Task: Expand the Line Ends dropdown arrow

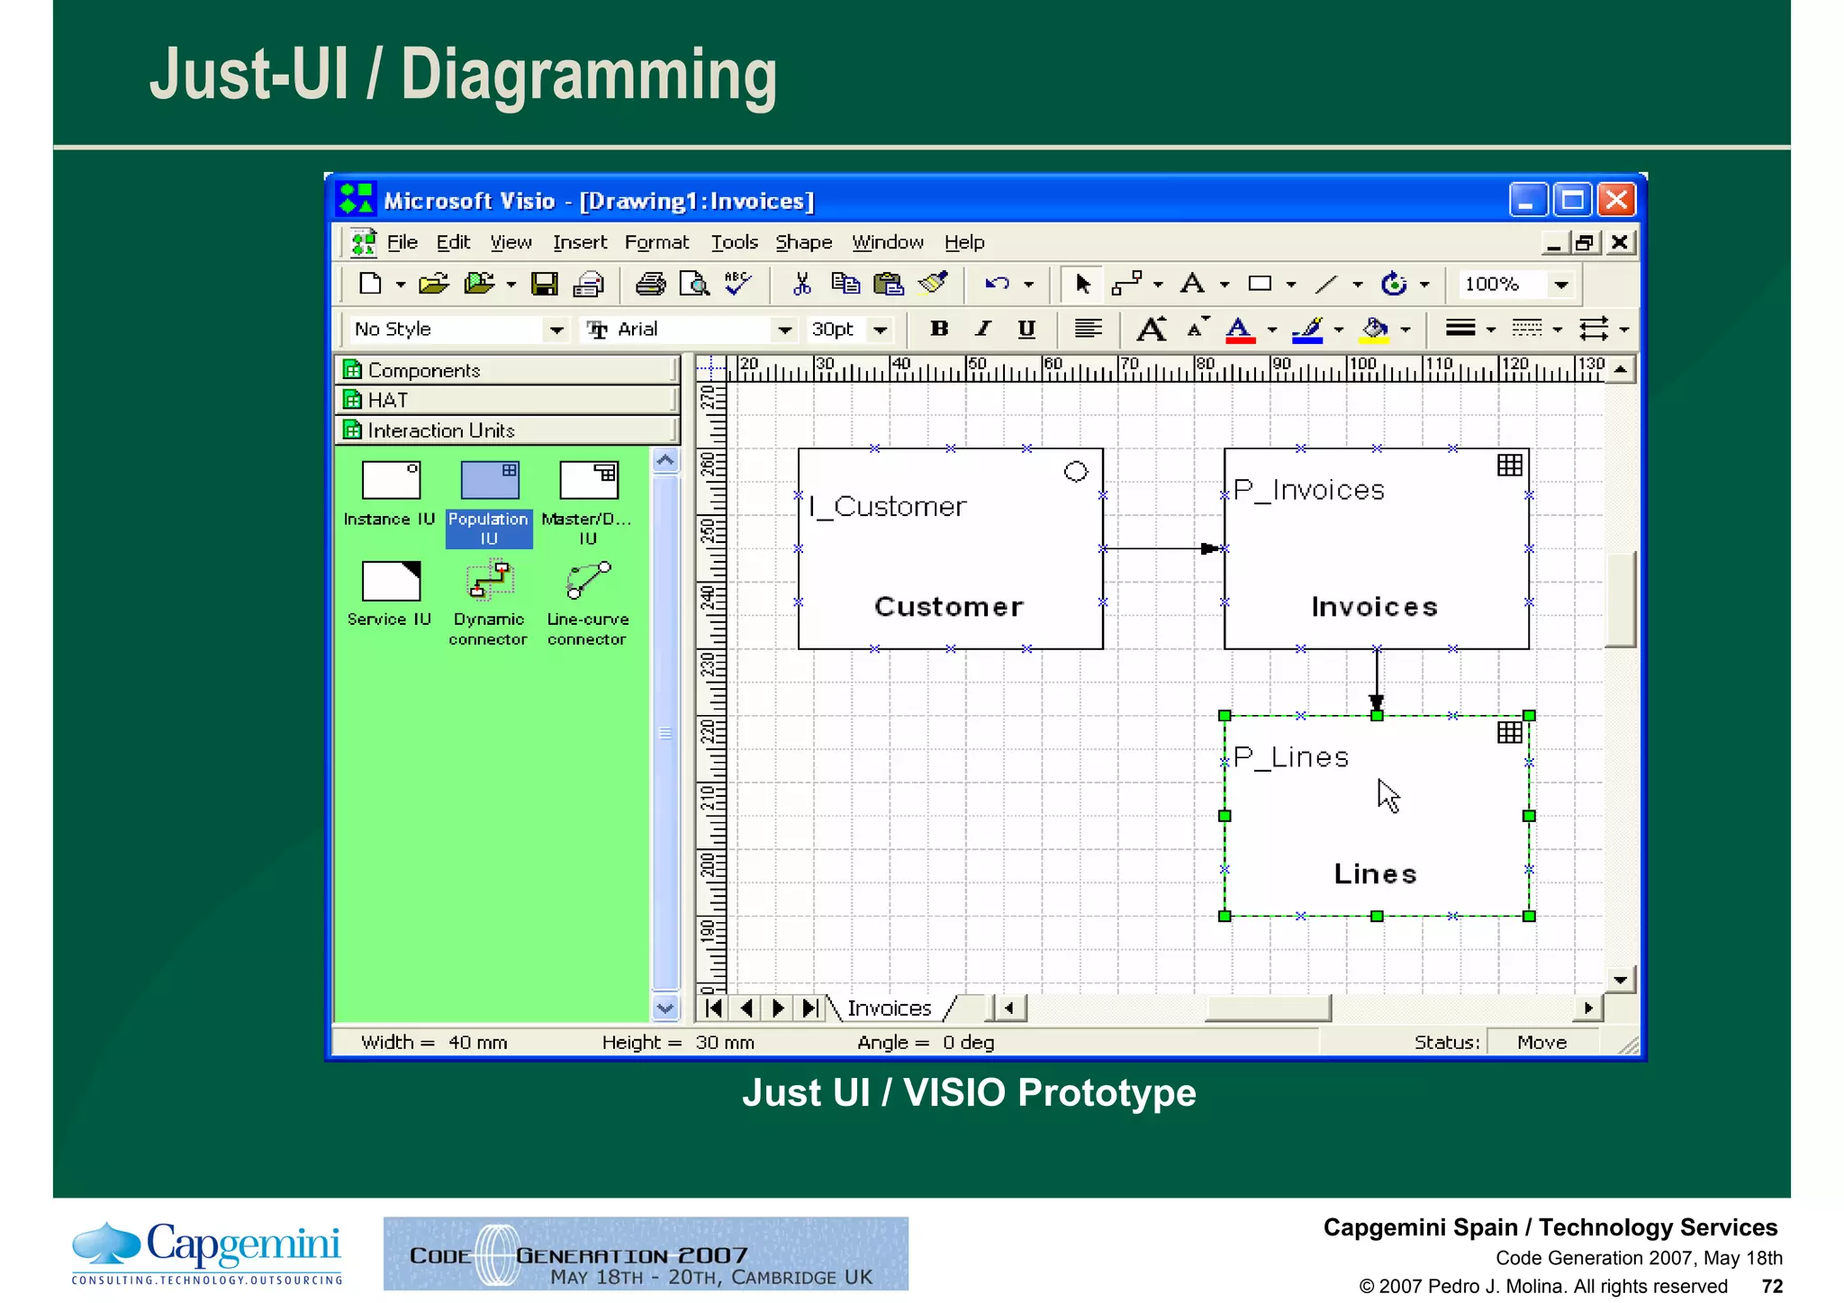Action: pyautogui.click(x=1624, y=330)
